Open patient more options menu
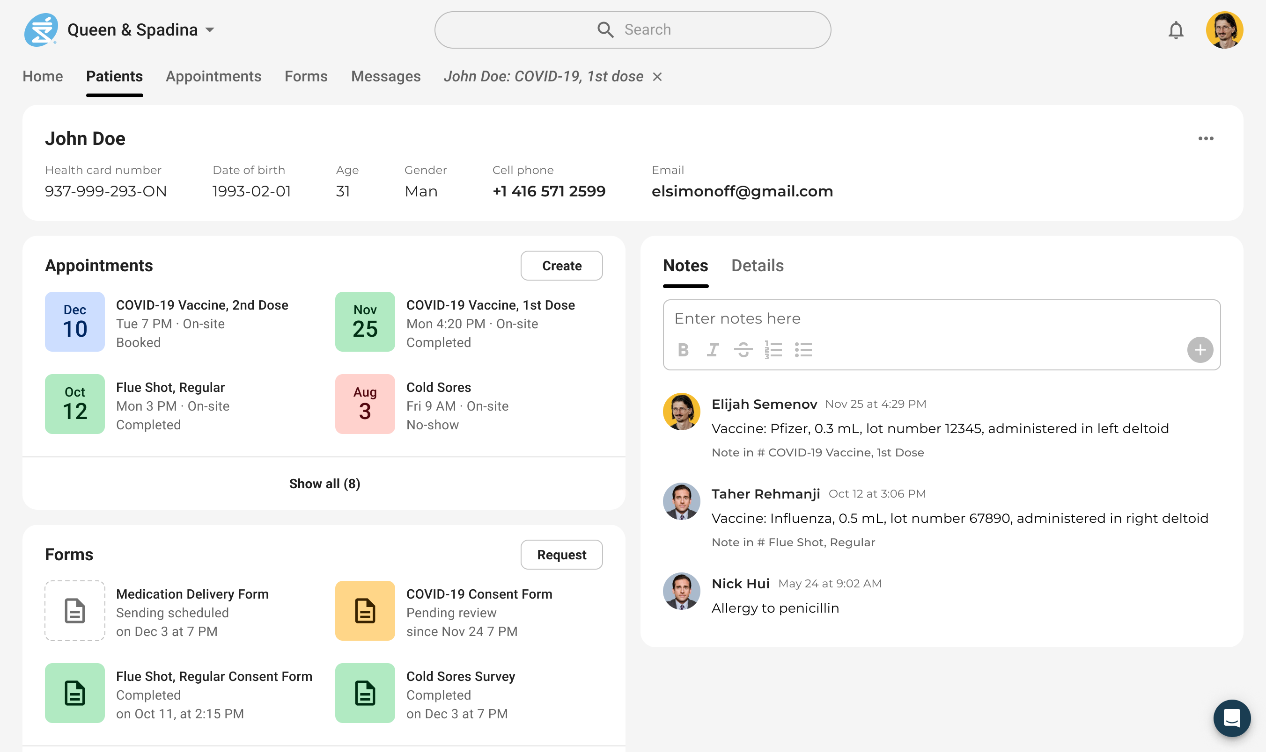 1206,138
